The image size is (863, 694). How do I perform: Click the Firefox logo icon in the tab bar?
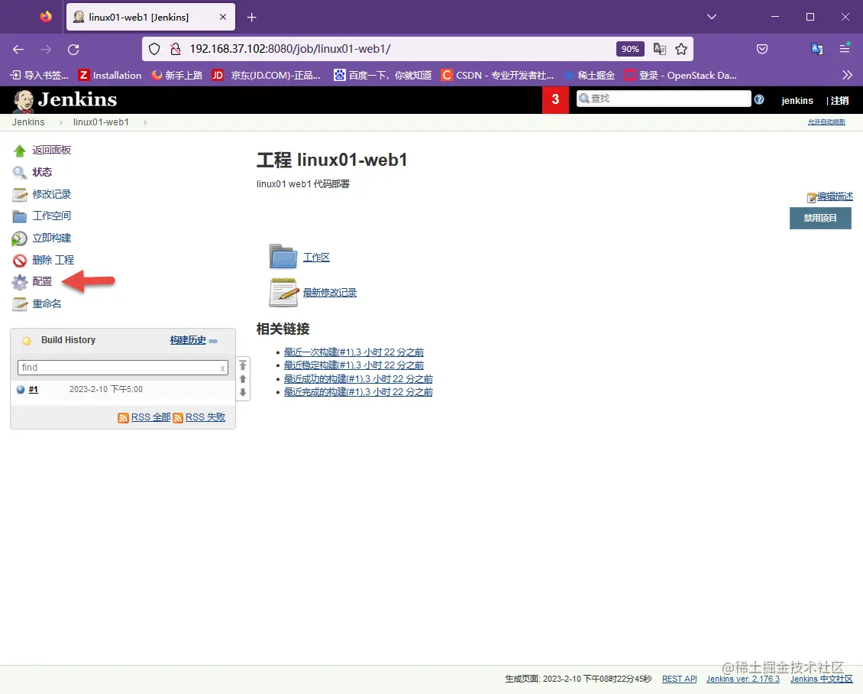tap(47, 17)
